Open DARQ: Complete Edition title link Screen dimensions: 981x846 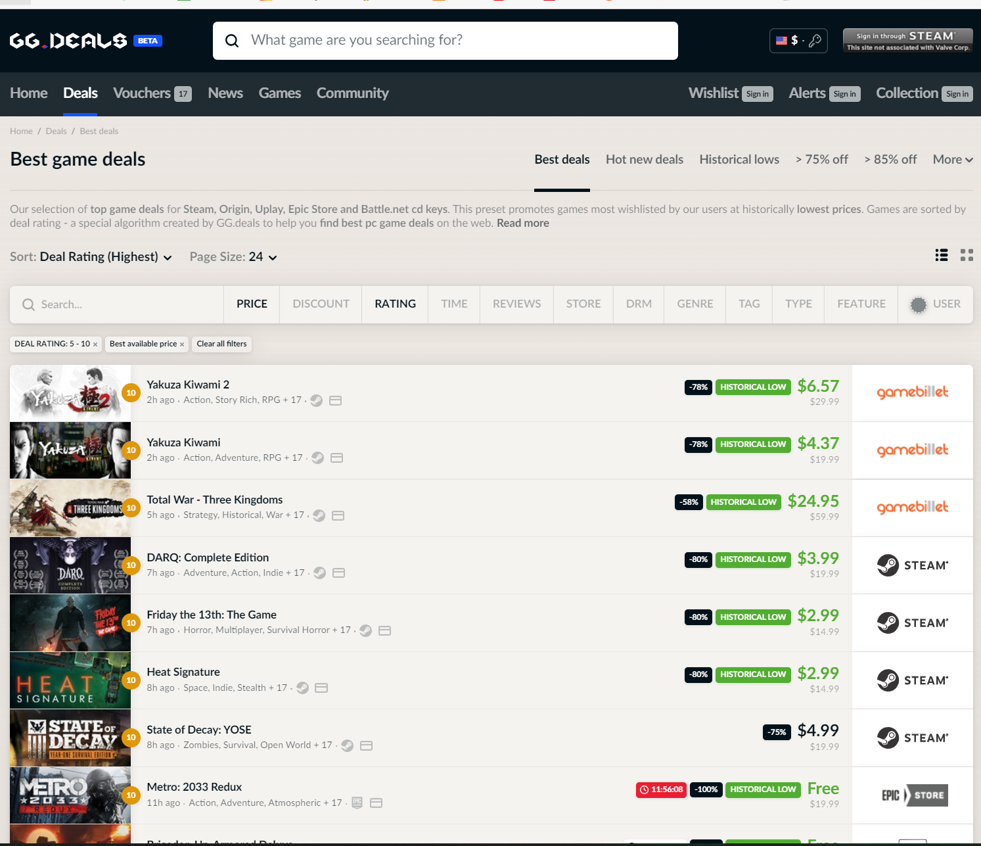[208, 557]
